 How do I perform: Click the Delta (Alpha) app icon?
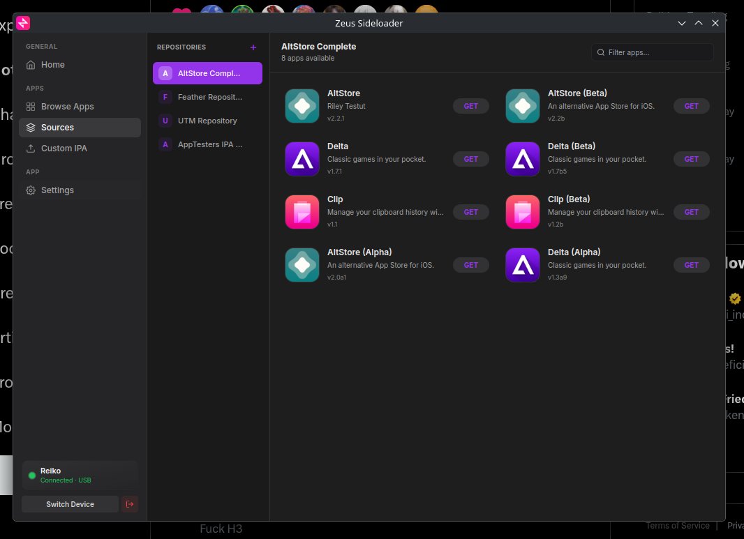pos(523,265)
